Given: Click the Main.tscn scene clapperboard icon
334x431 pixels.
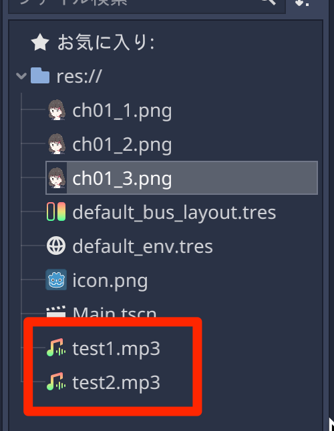Looking at the screenshot, I should [x=56, y=312].
